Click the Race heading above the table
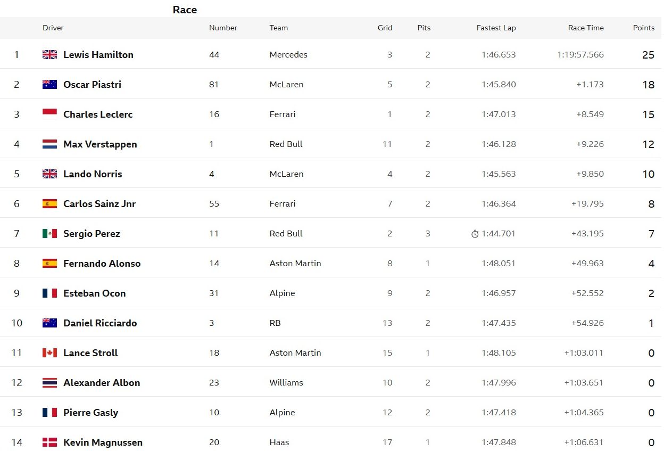Screen dimensions: 664x451 pos(185,10)
